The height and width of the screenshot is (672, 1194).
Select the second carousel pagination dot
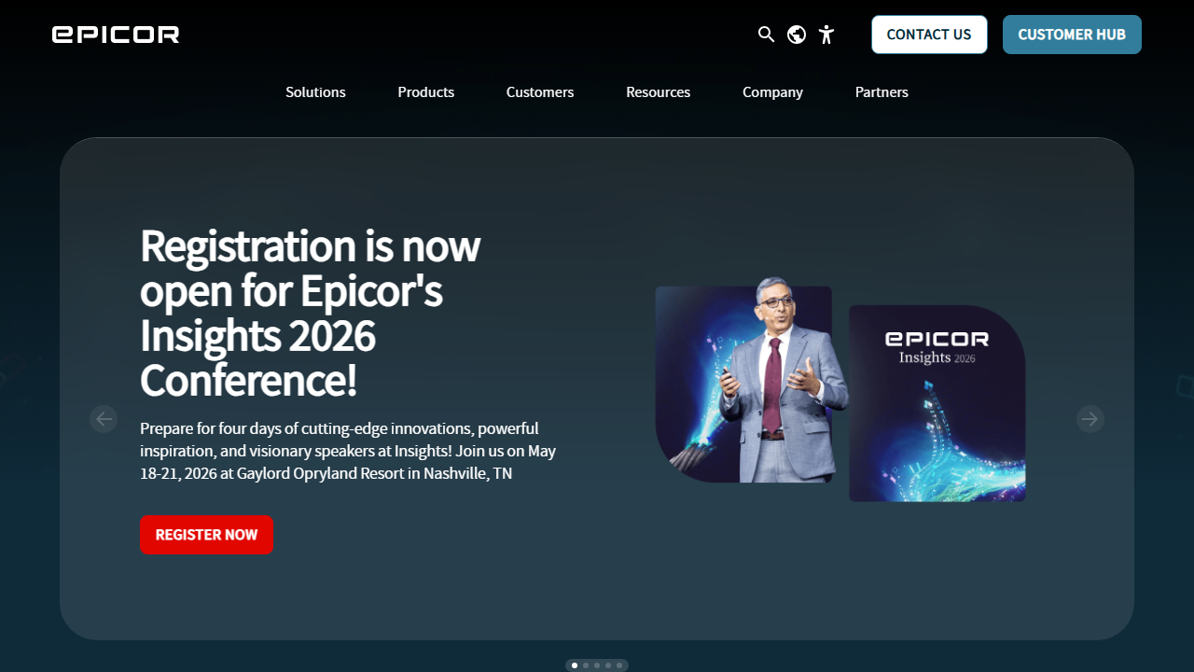(586, 665)
